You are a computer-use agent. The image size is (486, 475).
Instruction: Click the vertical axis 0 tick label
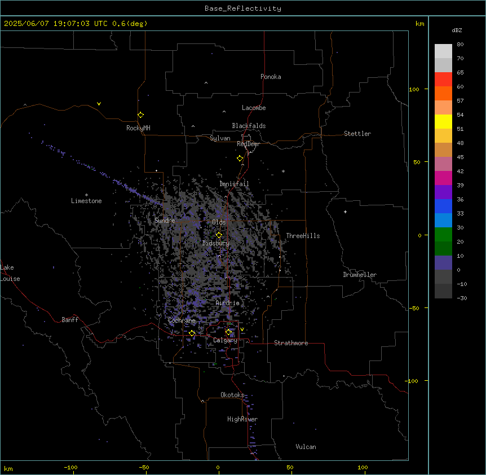pos(419,236)
